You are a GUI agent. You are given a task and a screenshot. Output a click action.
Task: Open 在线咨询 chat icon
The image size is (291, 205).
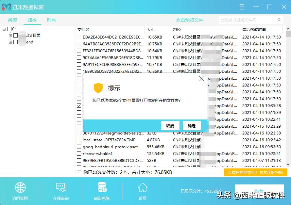(61, 188)
